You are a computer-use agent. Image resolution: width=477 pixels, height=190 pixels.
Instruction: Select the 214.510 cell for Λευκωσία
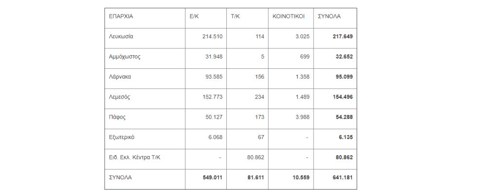pyautogui.click(x=212, y=36)
